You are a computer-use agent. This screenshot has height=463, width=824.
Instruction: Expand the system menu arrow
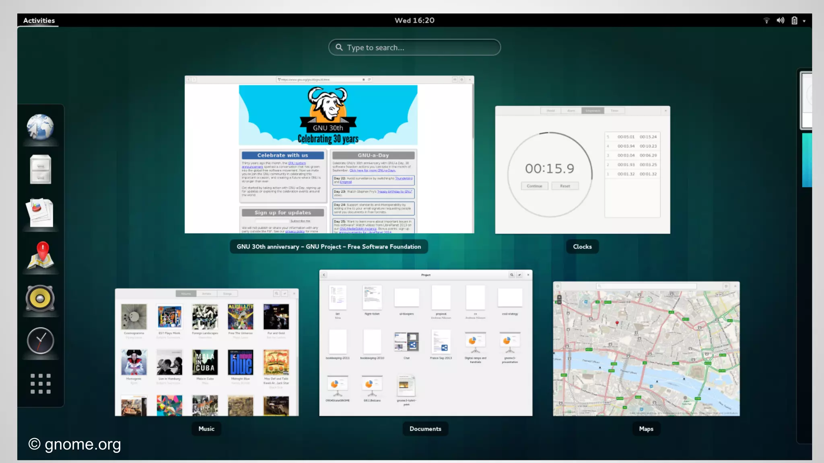804,21
